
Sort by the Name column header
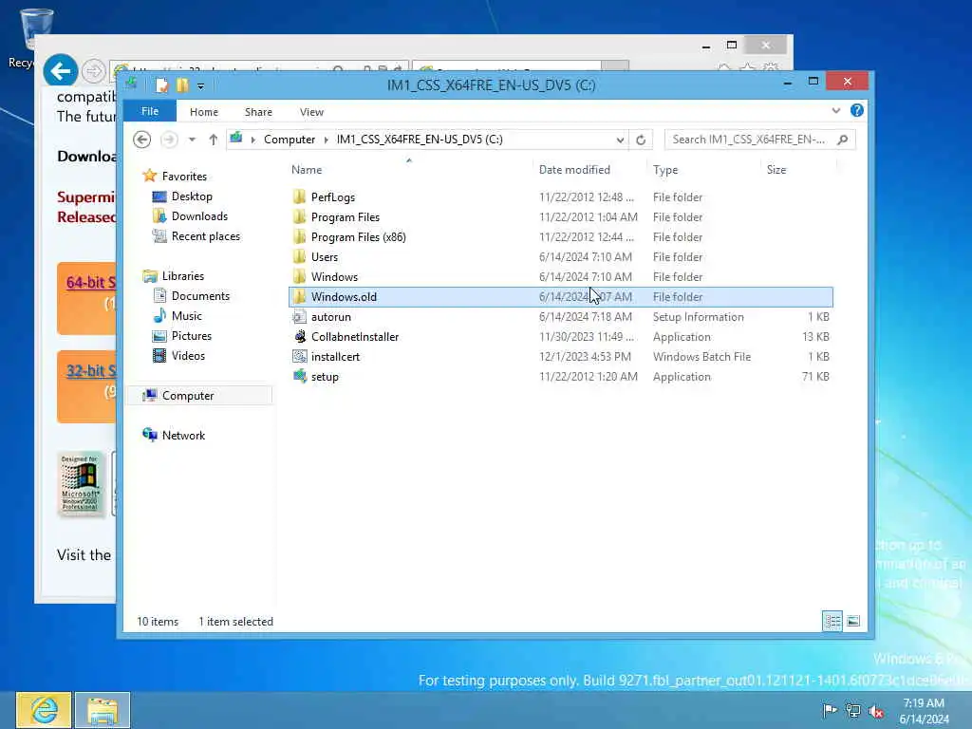point(307,170)
